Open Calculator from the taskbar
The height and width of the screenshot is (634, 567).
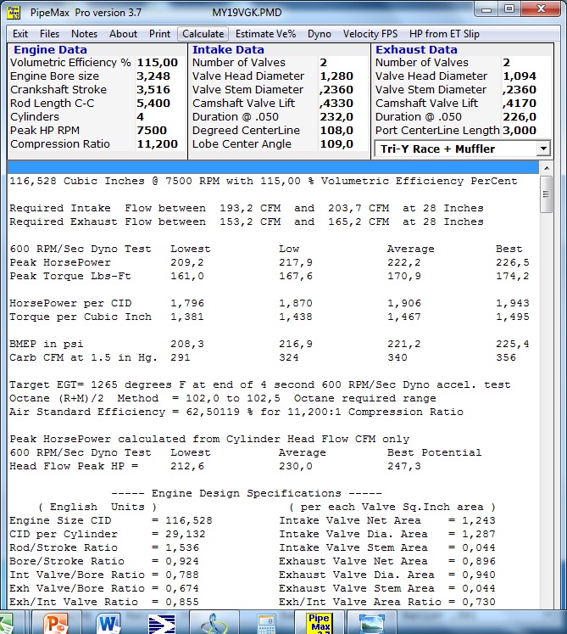[266, 623]
